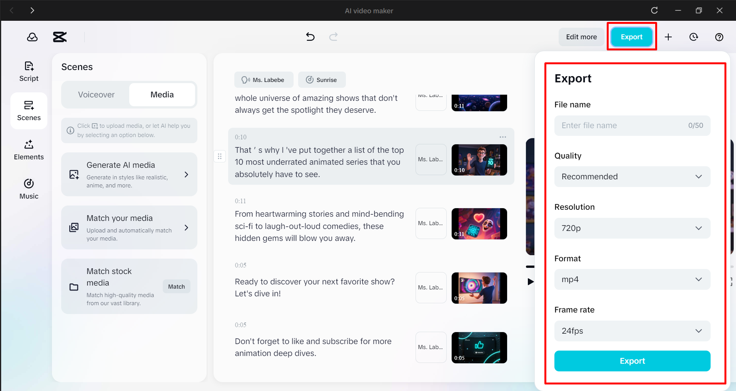This screenshot has height=391, width=736.
Task: Click the Edit more button
Action: coord(581,37)
